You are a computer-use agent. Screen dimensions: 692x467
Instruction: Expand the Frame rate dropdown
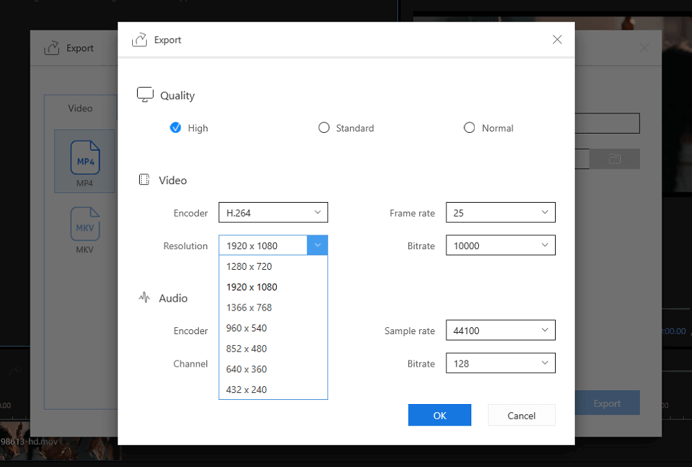pyautogui.click(x=500, y=213)
